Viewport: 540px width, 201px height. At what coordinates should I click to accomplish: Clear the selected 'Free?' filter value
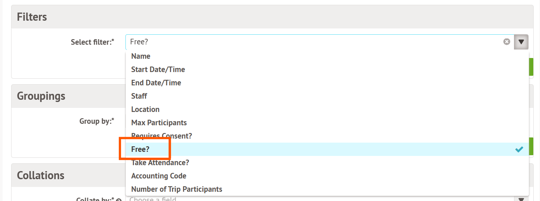pyautogui.click(x=507, y=42)
